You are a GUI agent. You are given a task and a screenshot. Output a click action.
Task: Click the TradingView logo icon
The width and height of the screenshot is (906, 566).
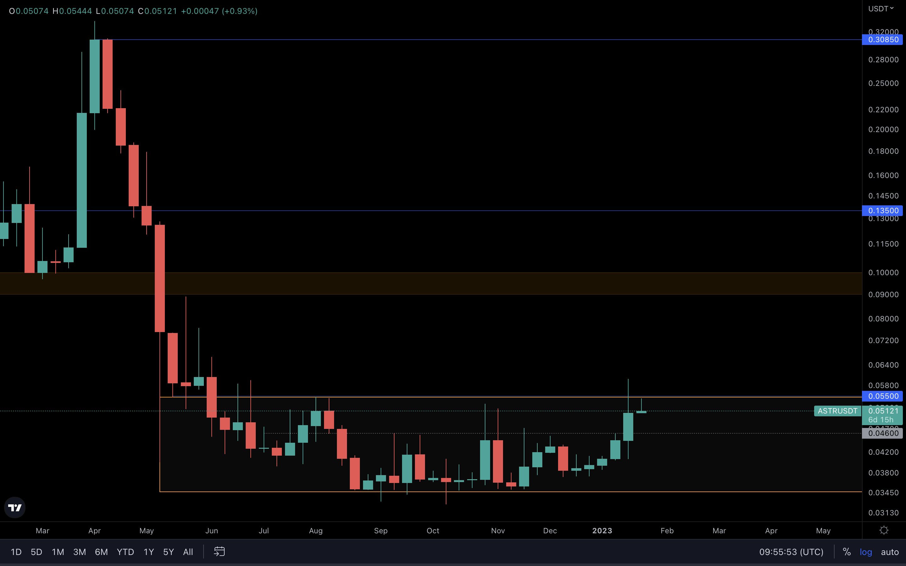[15, 508]
